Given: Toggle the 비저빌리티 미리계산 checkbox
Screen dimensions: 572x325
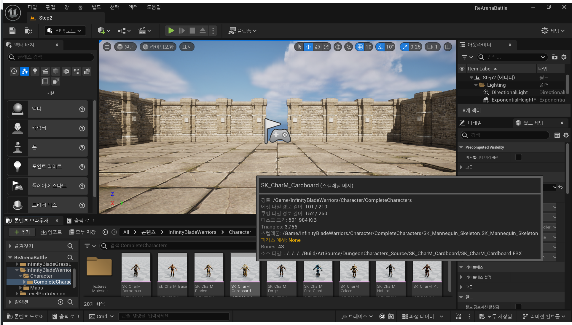Looking at the screenshot, I should pyautogui.click(x=519, y=157).
